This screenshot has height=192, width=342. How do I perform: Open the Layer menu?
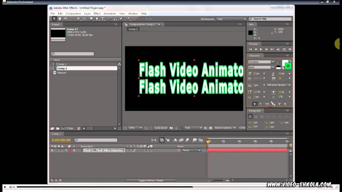pyautogui.click(x=87, y=14)
